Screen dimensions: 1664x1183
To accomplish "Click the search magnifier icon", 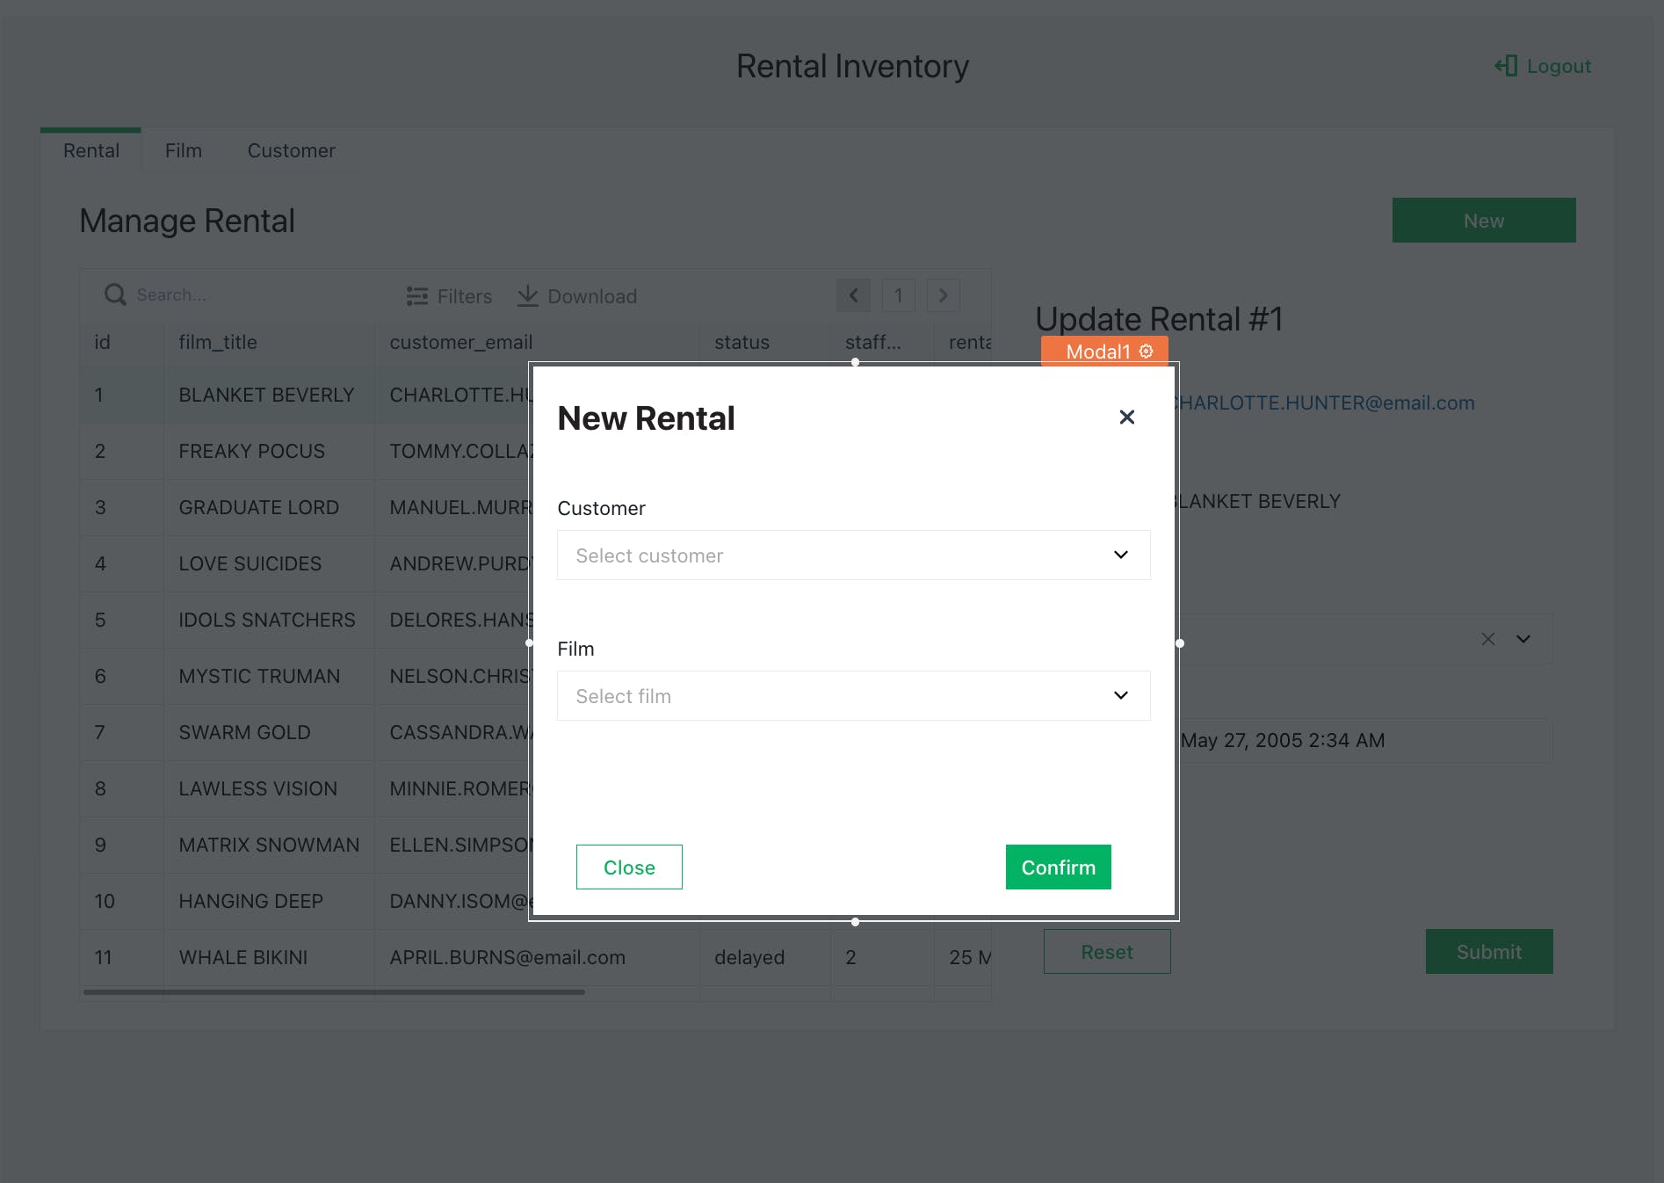I will 115,295.
